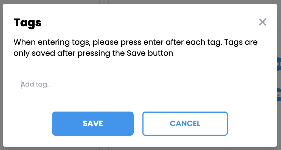
Task: Click the white SAVE label text
Action: pos(93,124)
